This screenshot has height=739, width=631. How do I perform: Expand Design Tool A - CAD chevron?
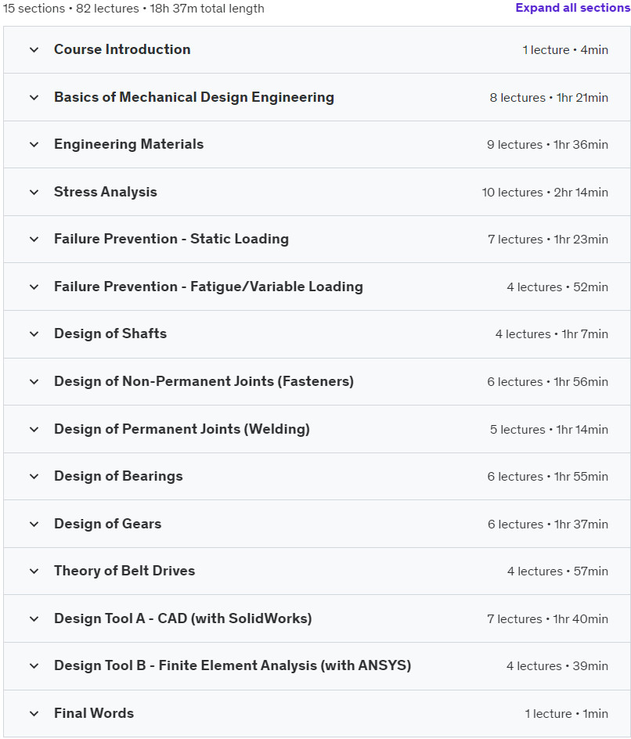[34, 618]
